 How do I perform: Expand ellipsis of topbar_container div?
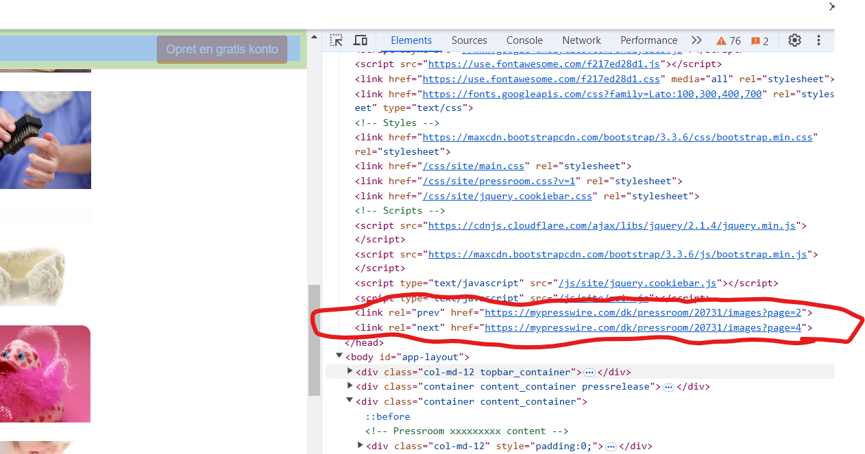[589, 372]
